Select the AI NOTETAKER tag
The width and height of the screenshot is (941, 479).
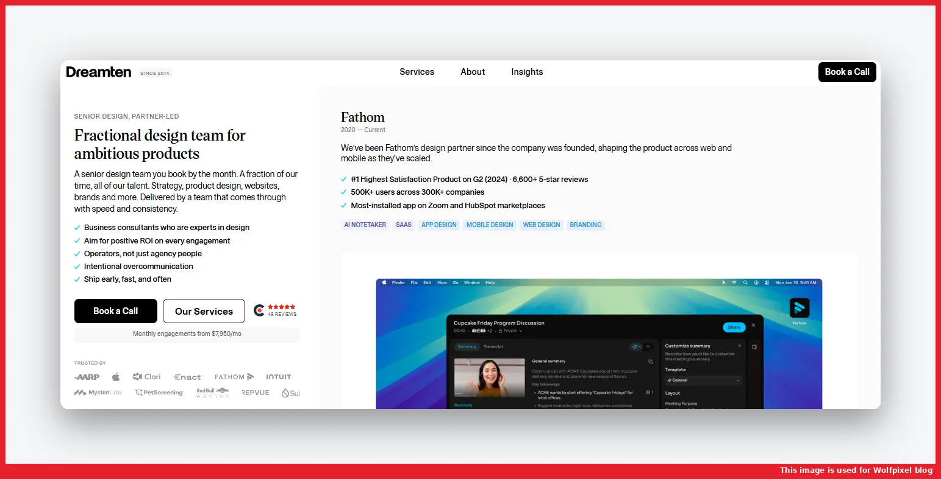(365, 225)
